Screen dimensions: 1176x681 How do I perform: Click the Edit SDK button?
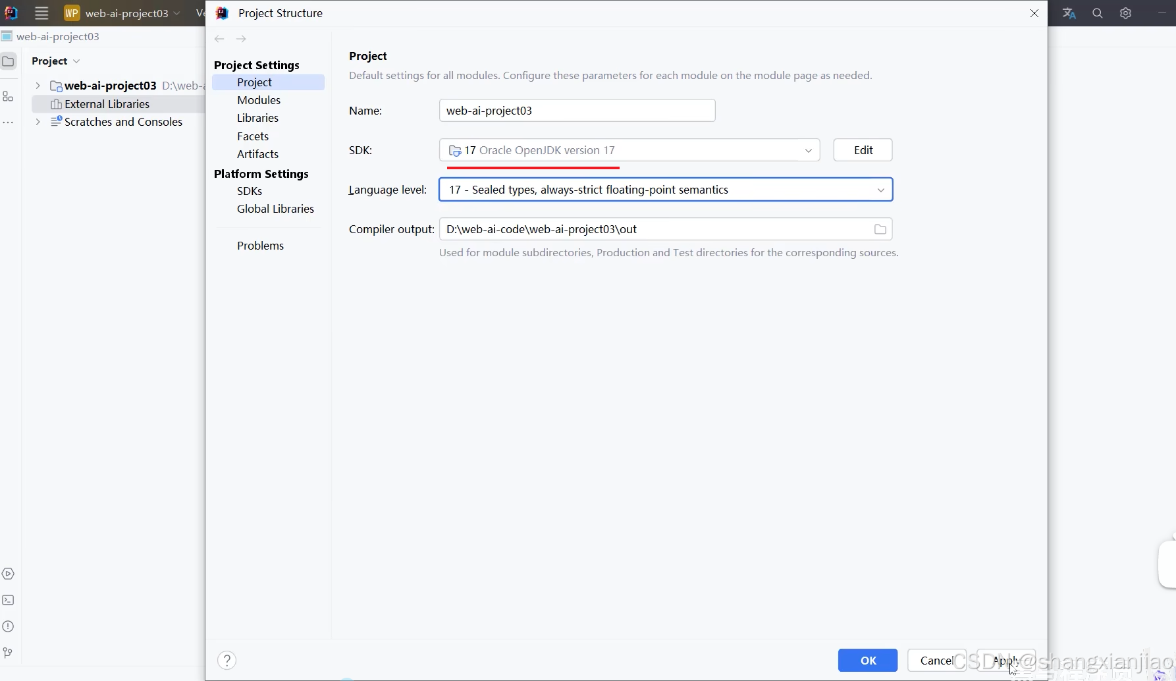(863, 150)
